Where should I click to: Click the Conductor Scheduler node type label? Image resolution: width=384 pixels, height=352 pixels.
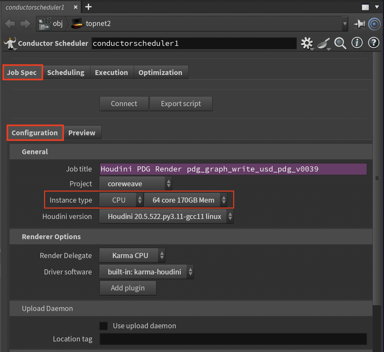click(x=53, y=43)
